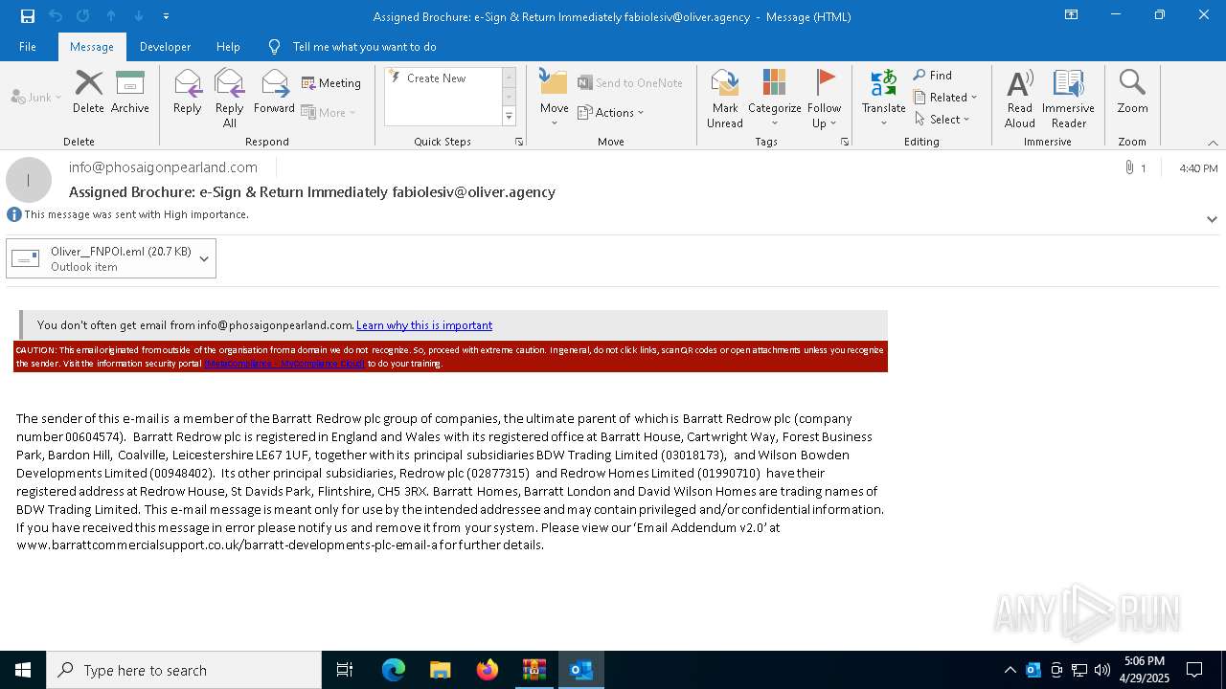Open the Help tab
1226x689 pixels.
pos(228,47)
